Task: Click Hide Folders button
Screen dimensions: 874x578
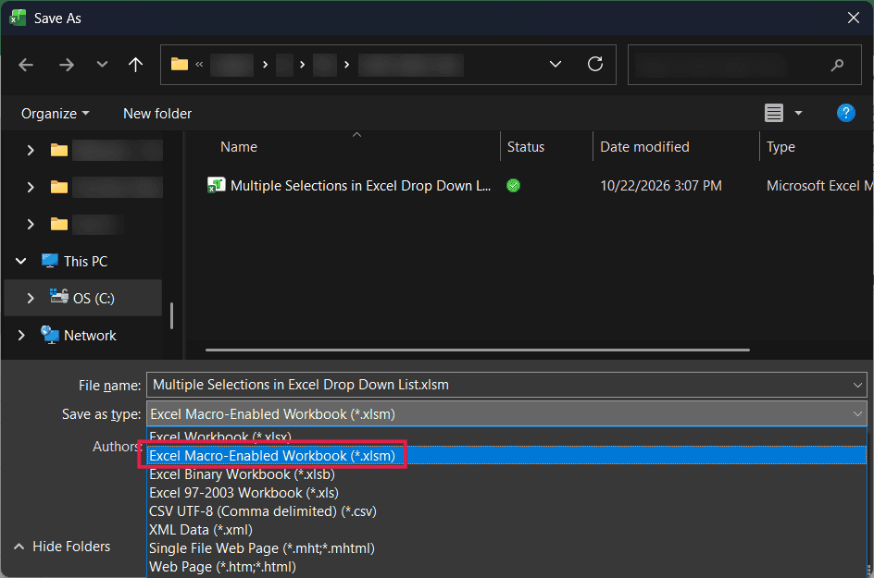Action: pyautogui.click(x=62, y=547)
